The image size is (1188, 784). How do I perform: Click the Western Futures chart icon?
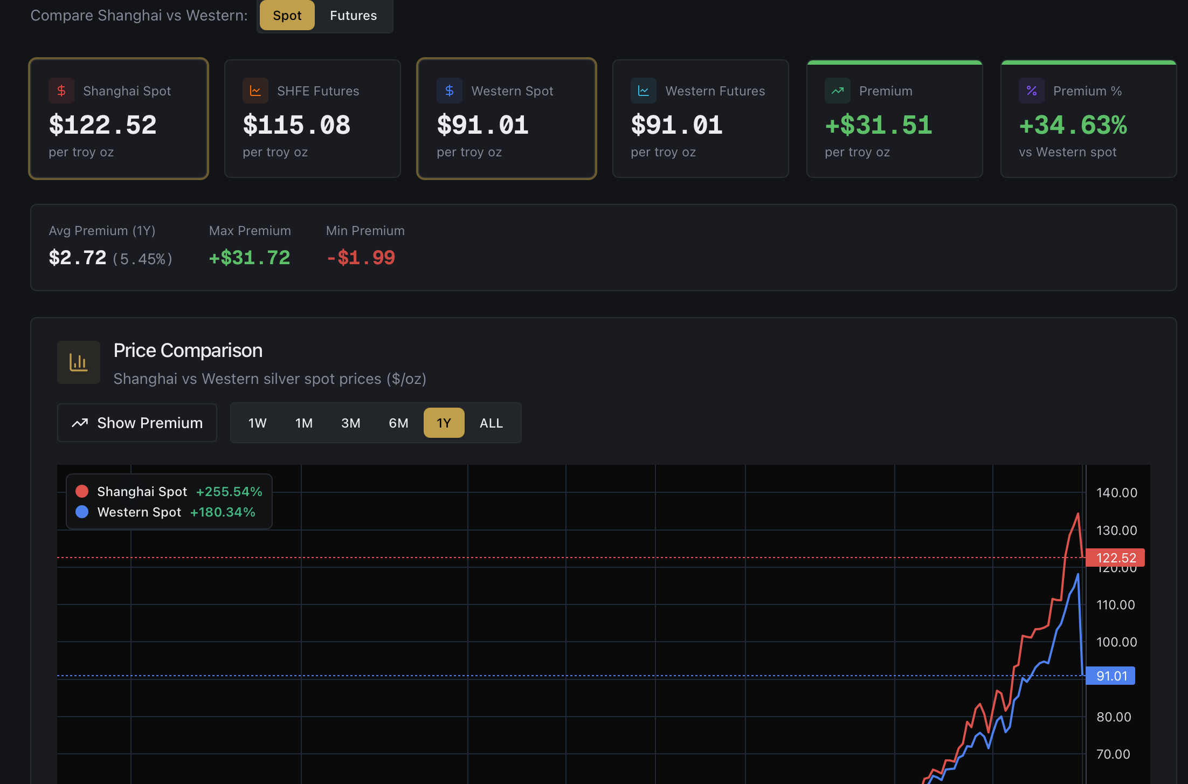(644, 91)
